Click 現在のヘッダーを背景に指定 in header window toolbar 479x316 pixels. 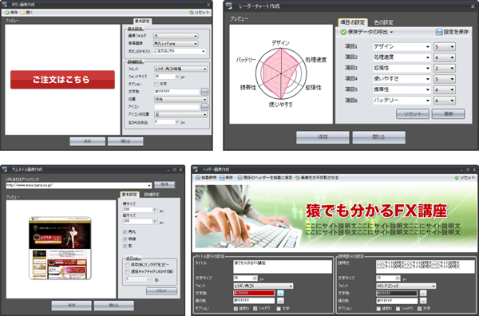click(x=265, y=178)
